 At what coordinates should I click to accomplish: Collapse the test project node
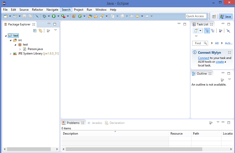[6, 36]
